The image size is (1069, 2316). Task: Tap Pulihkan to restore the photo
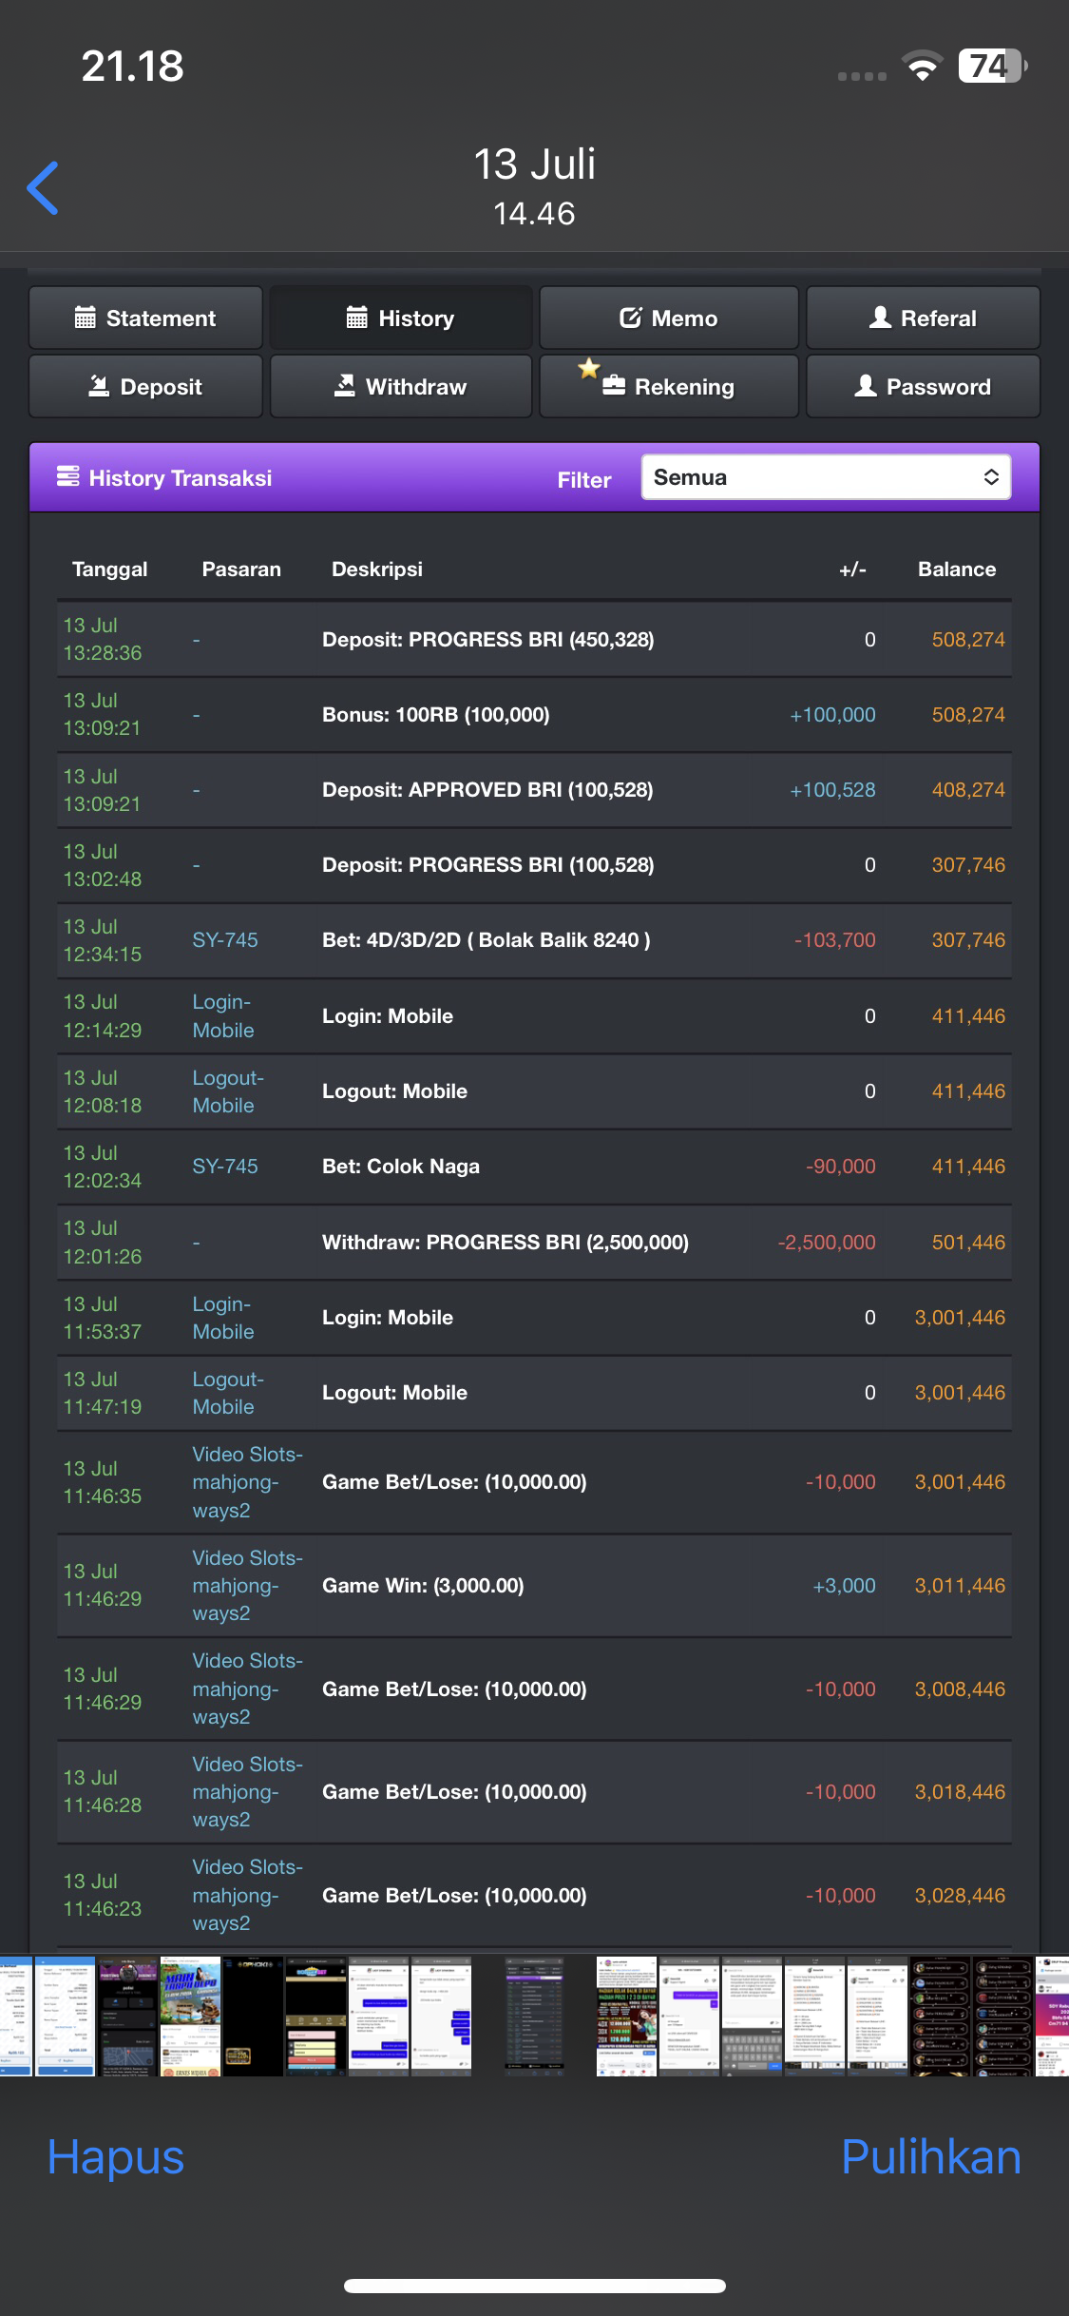(930, 2156)
